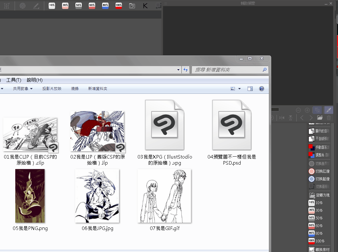This screenshot has width=338, height=252.
Task: Open the 工具(T) menu in Explorer
Action: (x=14, y=80)
